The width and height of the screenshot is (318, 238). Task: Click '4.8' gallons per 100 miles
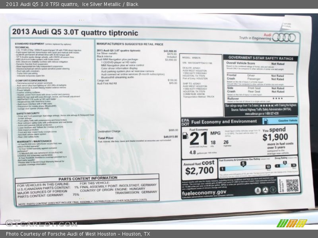(x=192, y=152)
